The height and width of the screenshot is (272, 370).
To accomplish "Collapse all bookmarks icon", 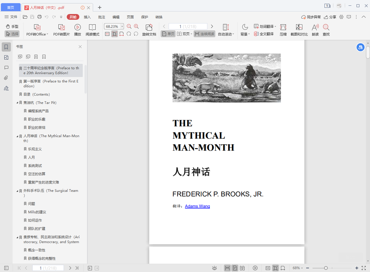I will (x=28, y=57).
